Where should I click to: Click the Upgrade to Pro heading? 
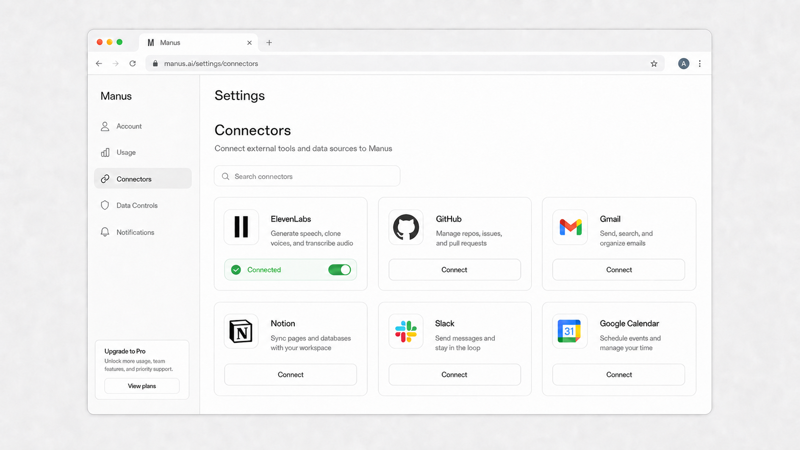[x=125, y=351]
